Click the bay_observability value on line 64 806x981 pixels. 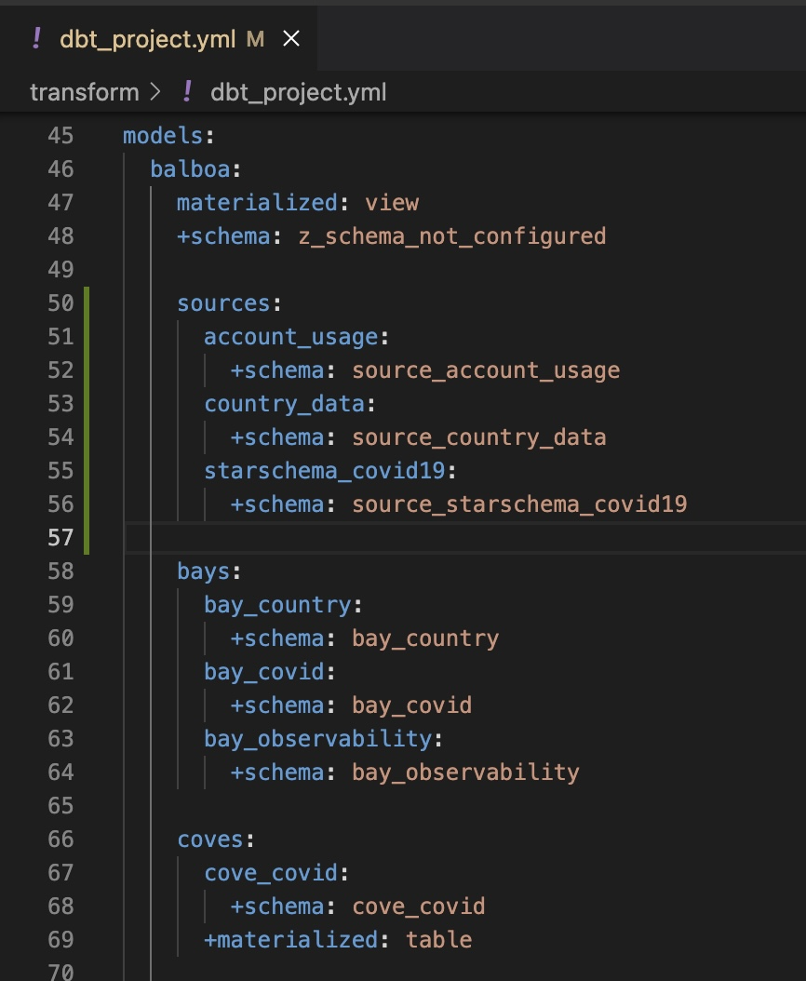click(465, 773)
